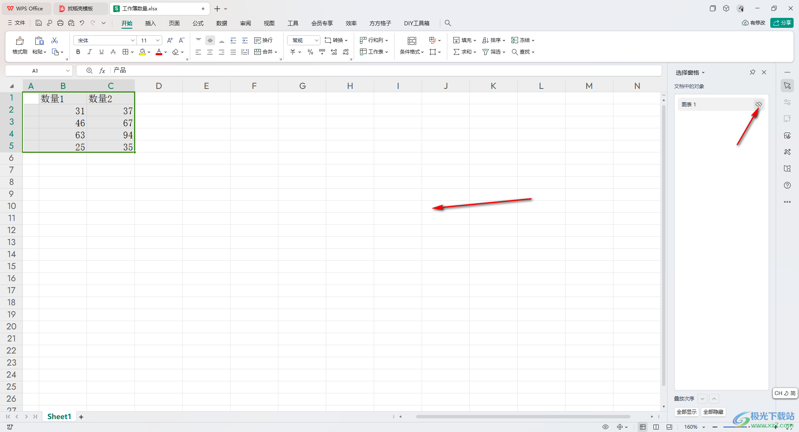
Task: Click the Show All (全部显示) button
Action: [687, 412]
